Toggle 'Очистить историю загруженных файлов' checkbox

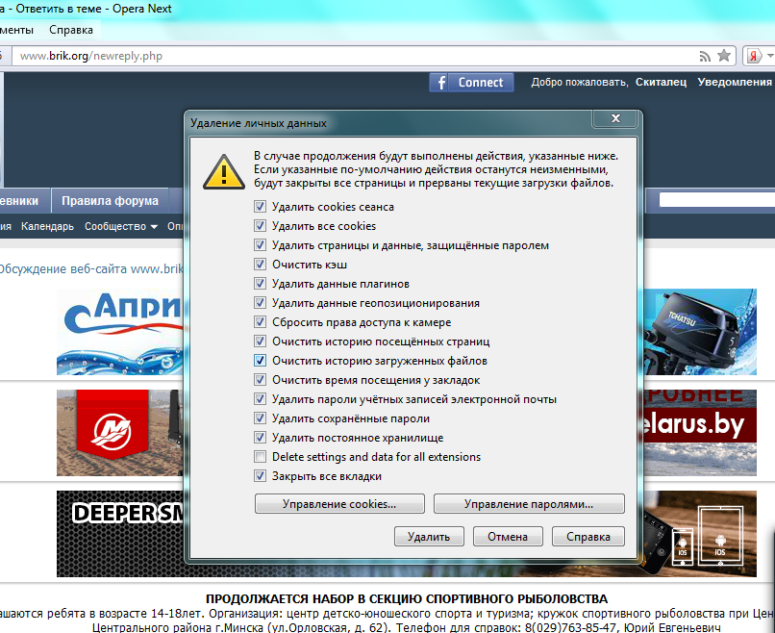point(260,361)
